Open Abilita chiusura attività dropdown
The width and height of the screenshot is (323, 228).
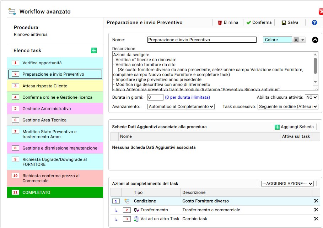(x=312, y=97)
